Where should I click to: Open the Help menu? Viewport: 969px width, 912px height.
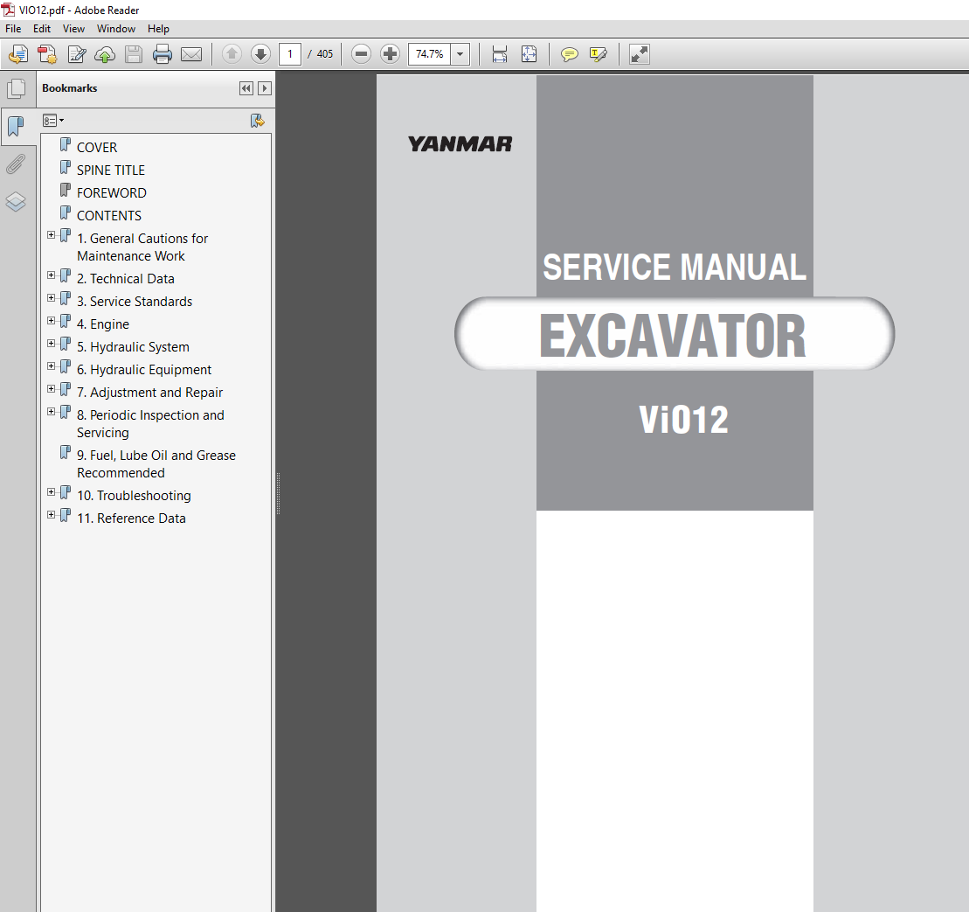[158, 29]
